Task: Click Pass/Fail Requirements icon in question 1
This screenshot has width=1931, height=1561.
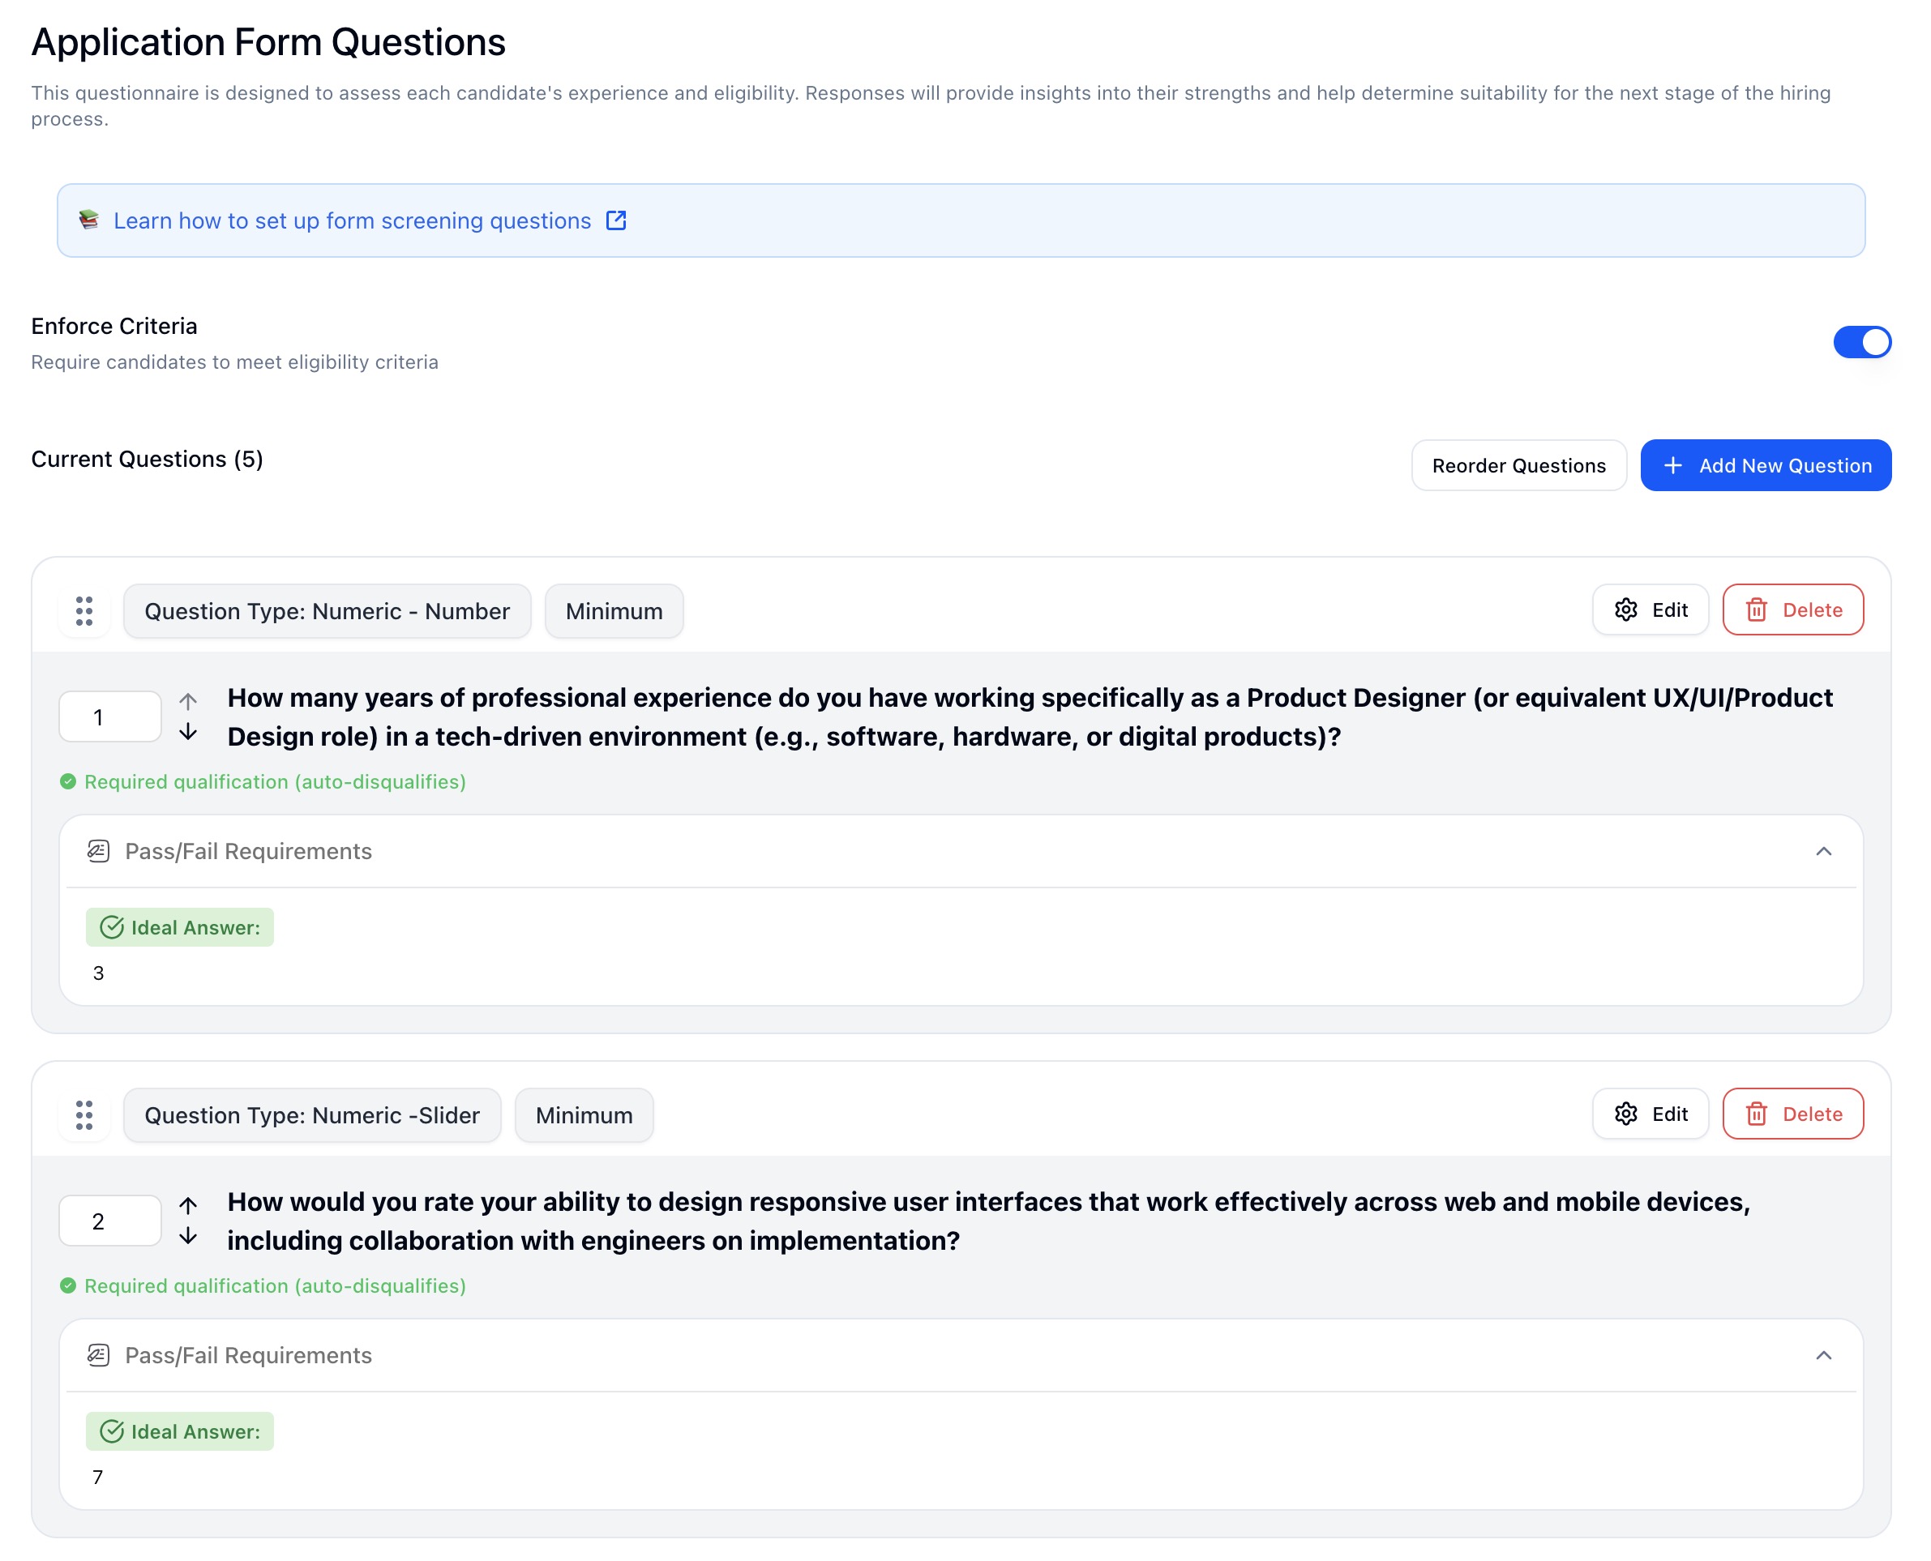Action: click(x=98, y=851)
